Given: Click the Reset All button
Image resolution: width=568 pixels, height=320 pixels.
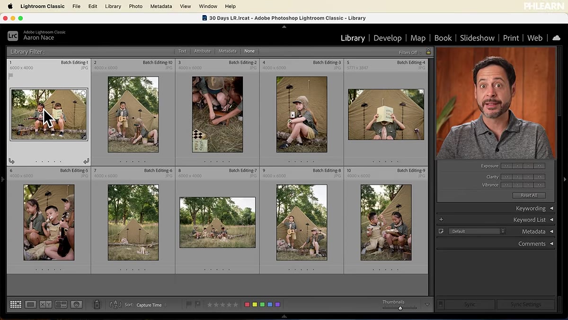Looking at the screenshot, I should click(529, 196).
